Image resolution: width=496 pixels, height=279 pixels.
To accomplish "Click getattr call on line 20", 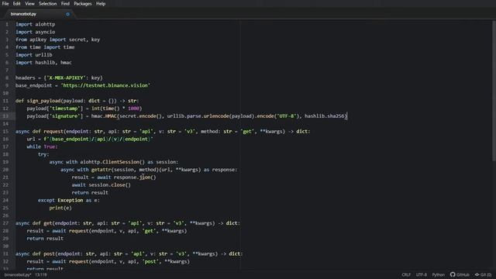I will click(146, 170).
